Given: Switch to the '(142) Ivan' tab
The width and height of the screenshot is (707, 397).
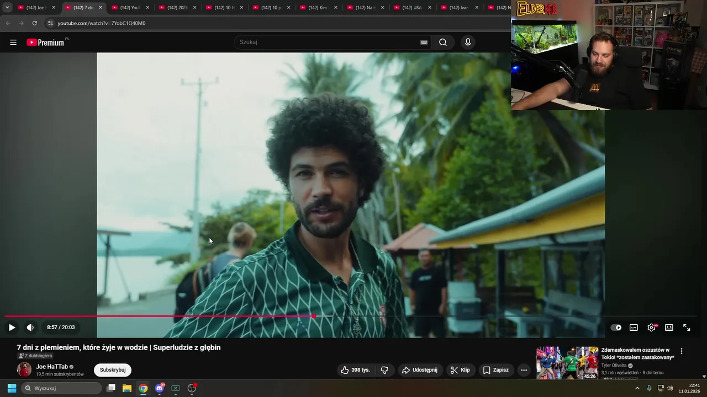Looking at the screenshot, I should [x=459, y=8].
